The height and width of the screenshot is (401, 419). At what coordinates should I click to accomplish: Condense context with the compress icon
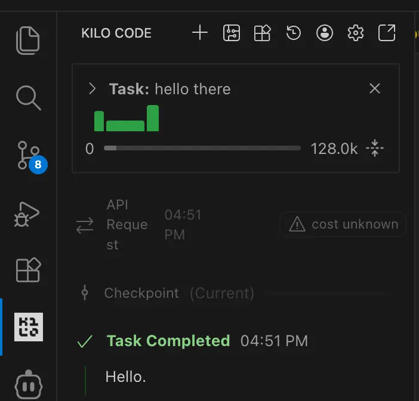(x=375, y=148)
